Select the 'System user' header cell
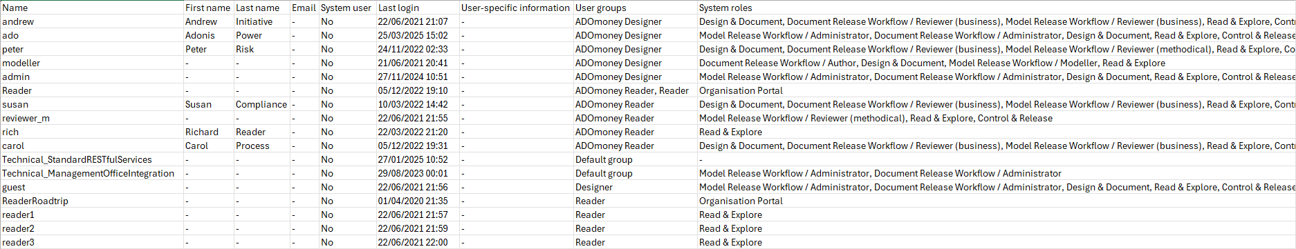This screenshot has height=249, width=1296. 347,8
